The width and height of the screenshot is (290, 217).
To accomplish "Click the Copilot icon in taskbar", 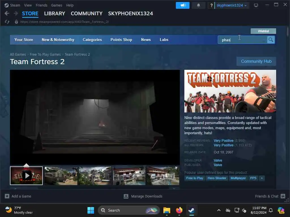I will [x=281, y=210].
